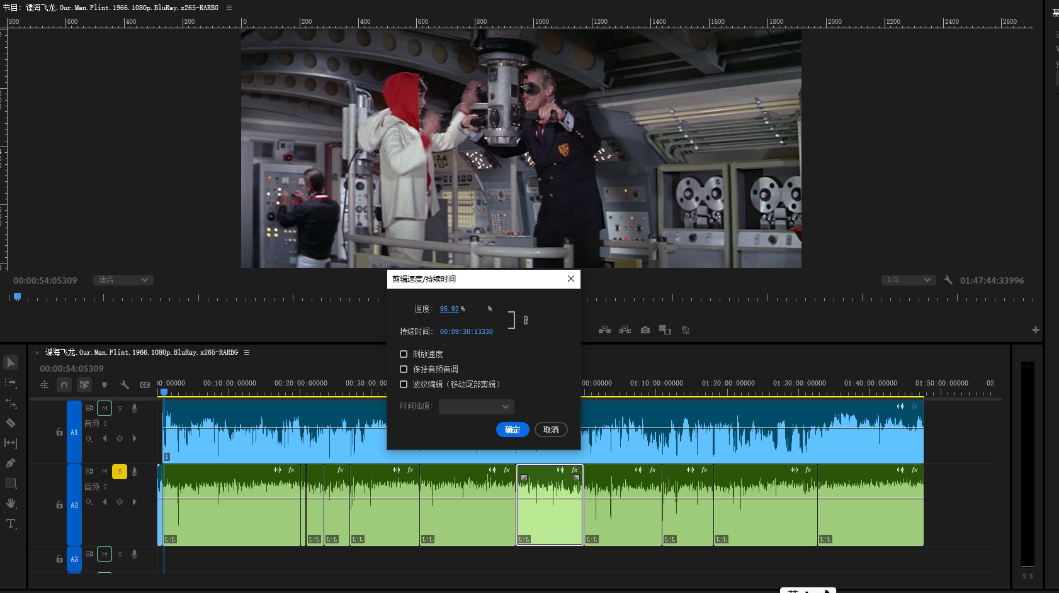Click the speed-duration link chain icon
This screenshot has height=593, width=1059.
click(526, 320)
